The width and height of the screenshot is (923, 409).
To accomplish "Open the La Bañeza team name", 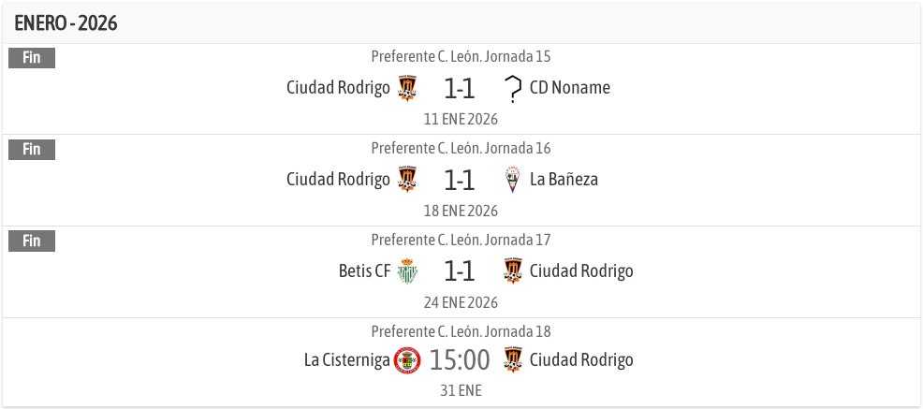I will click(x=564, y=180).
